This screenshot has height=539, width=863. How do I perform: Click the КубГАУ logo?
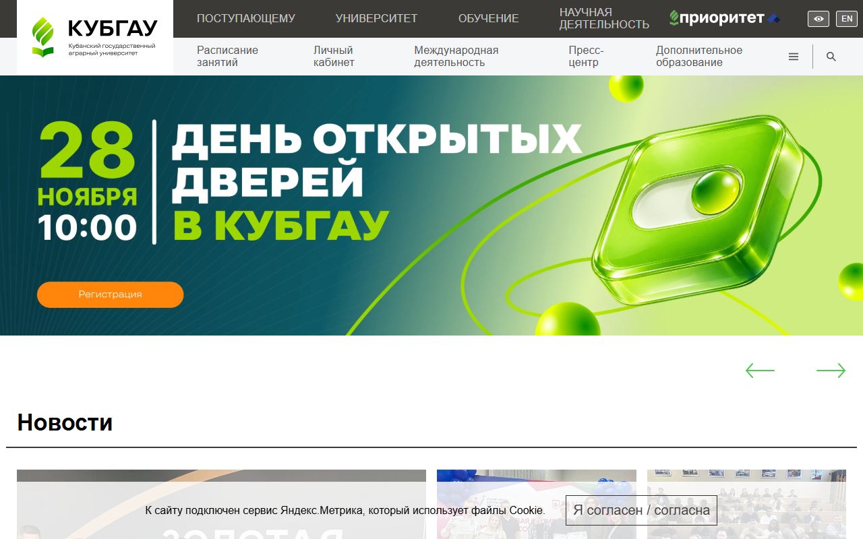94,37
